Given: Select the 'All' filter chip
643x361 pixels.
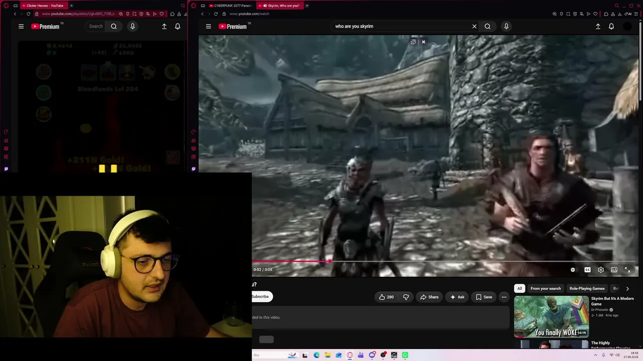Looking at the screenshot, I should click(519, 288).
